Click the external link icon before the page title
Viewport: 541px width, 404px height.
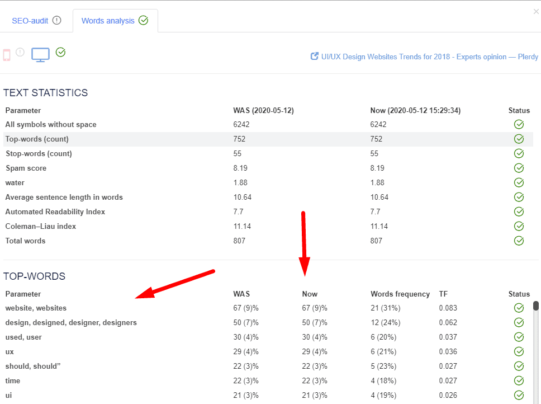coord(315,57)
